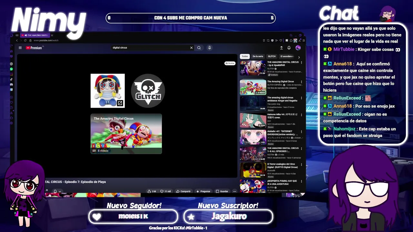Open more actions ellipsis below the video
The height and width of the screenshot is (232, 413).
point(235,191)
